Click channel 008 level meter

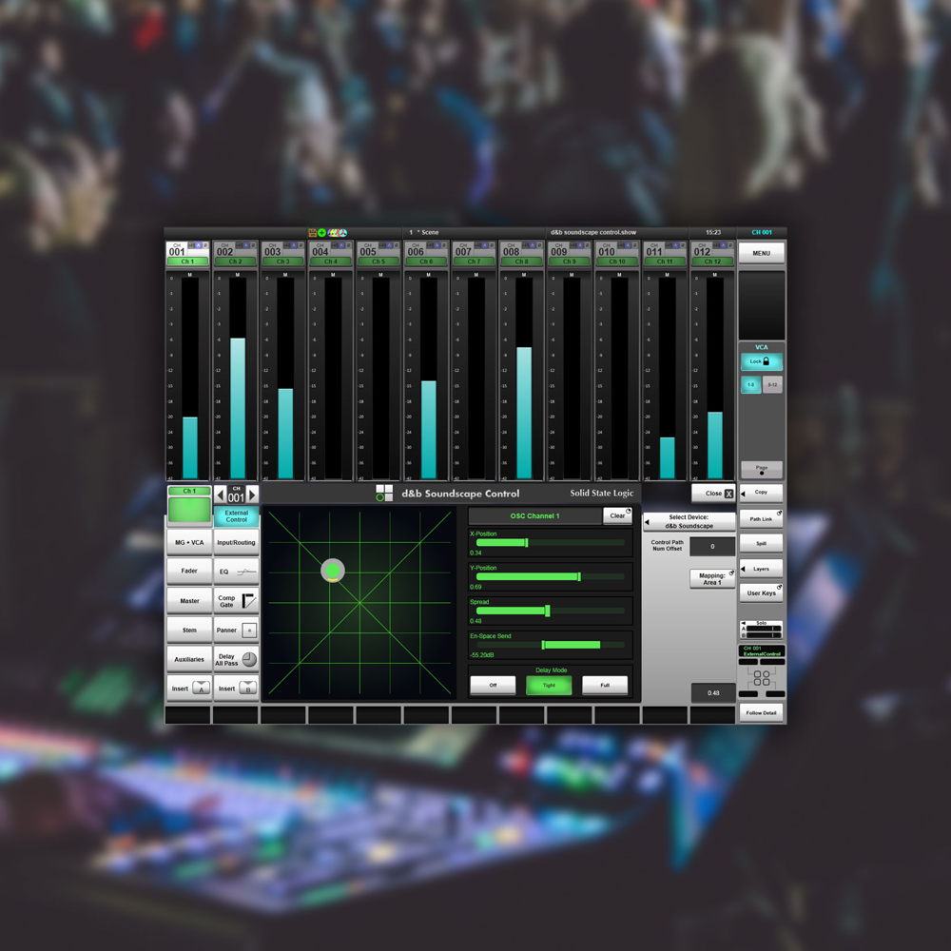tap(524, 378)
